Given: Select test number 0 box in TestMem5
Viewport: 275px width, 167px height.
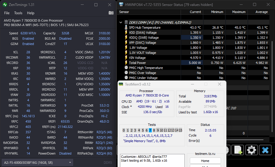Looking at the screenshot, I should (124, 130).
